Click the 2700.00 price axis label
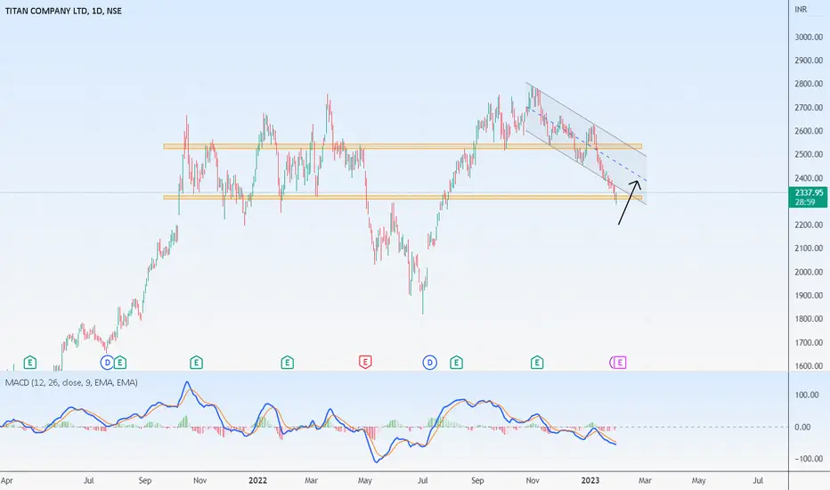830x490 pixels. click(809, 108)
